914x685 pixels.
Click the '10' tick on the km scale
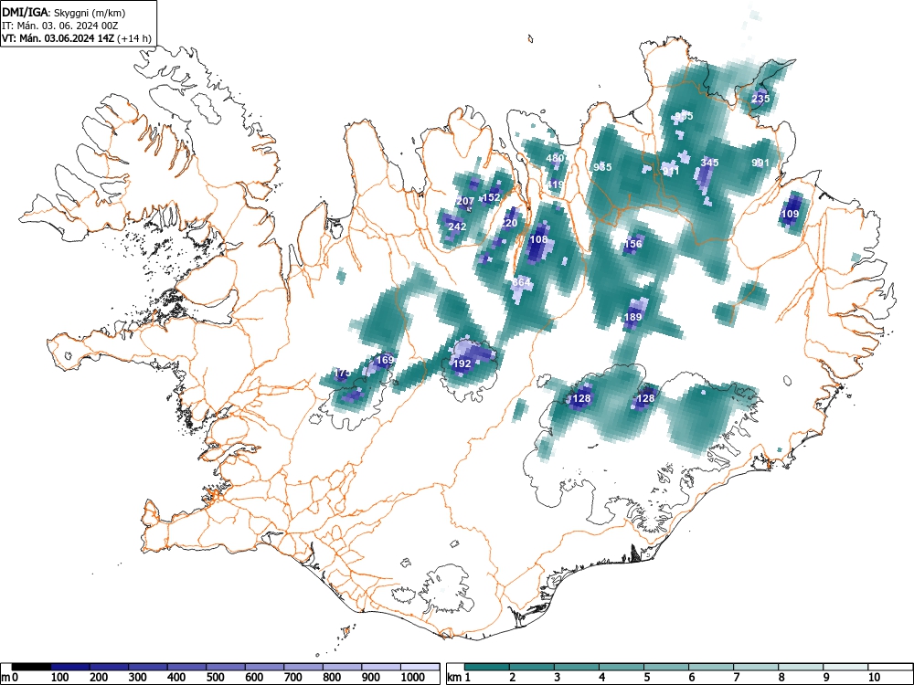(x=874, y=678)
